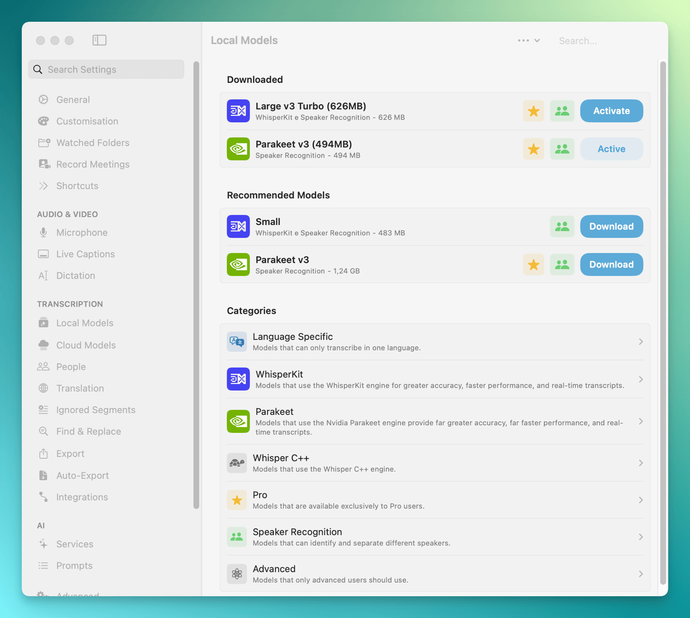The width and height of the screenshot is (690, 618).
Task: Click the sidebar vertical scrollbar
Action: pos(196,285)
